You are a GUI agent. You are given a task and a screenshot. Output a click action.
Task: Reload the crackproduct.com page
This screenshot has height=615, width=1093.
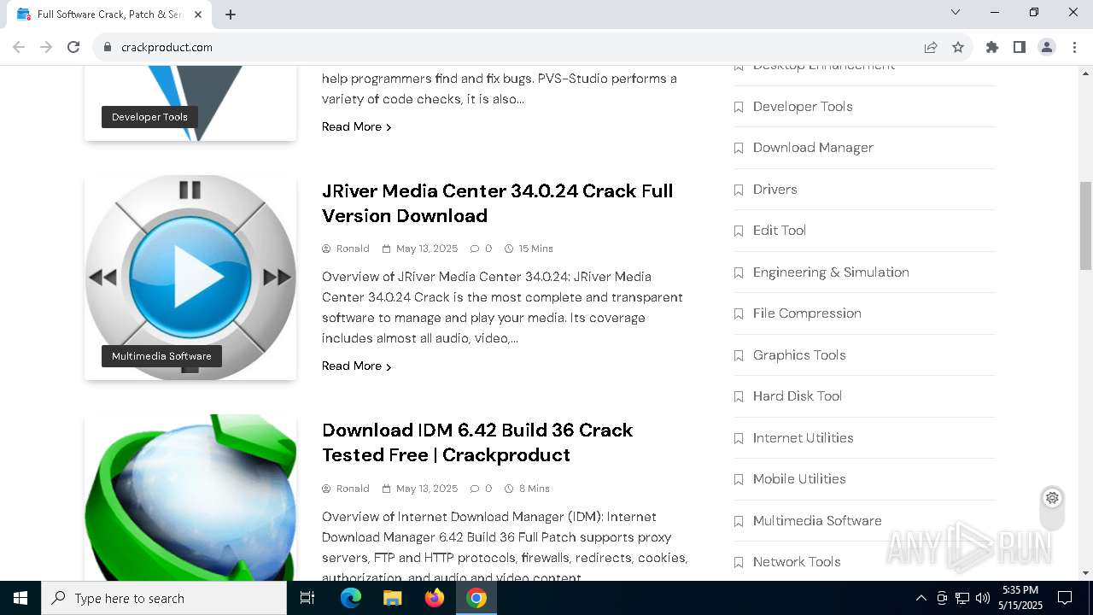tap(73, 47)
